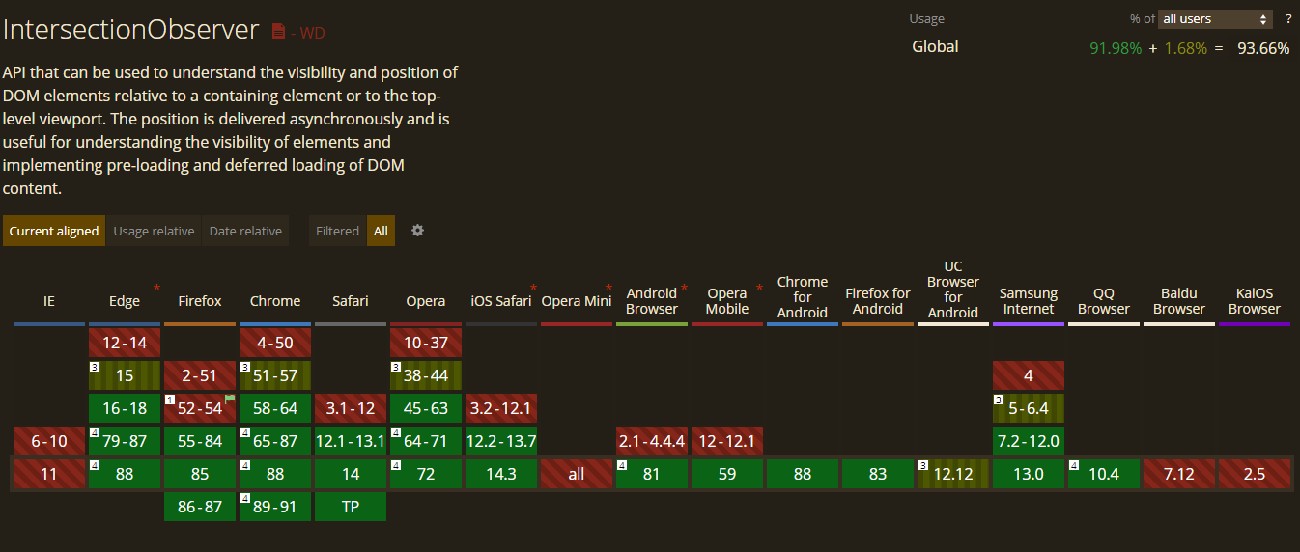Screen dimensions: 1300x552
Task: Click the question mark help icon
Action: point(1288,18)
